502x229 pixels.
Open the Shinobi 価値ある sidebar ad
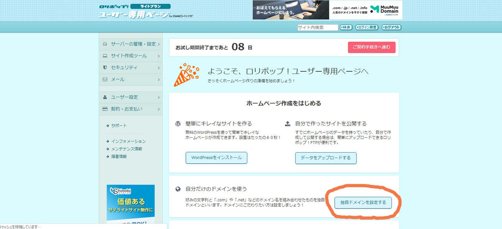[131, 204]
